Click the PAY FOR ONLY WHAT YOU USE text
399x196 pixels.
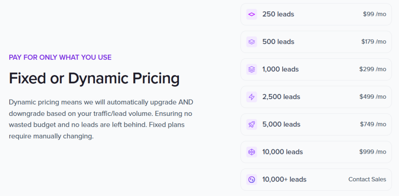click(60, 58)
